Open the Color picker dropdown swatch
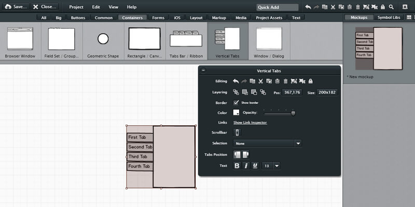Screen dimensions: 415x207 point(236,112)
